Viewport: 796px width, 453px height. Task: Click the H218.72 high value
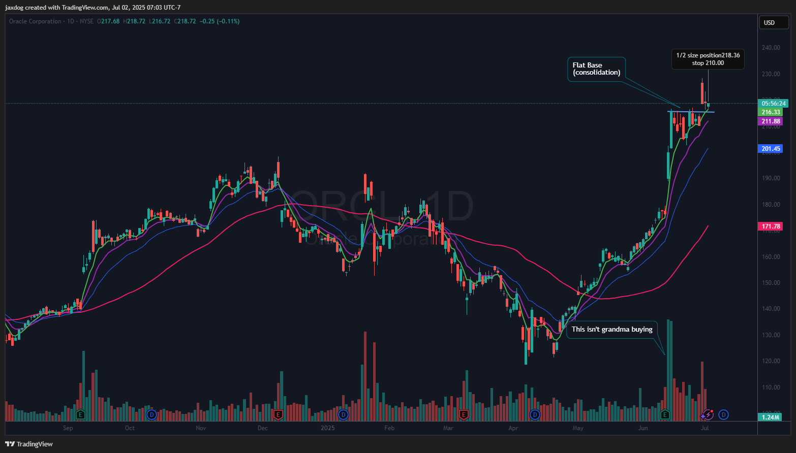(x=134, y=21)
